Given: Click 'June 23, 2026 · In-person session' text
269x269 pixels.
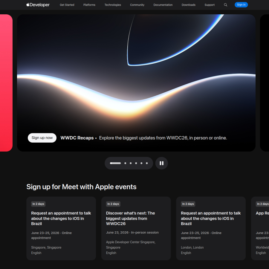Looking at the screenshot, I should pyautogui.click(x=132, y=233).
